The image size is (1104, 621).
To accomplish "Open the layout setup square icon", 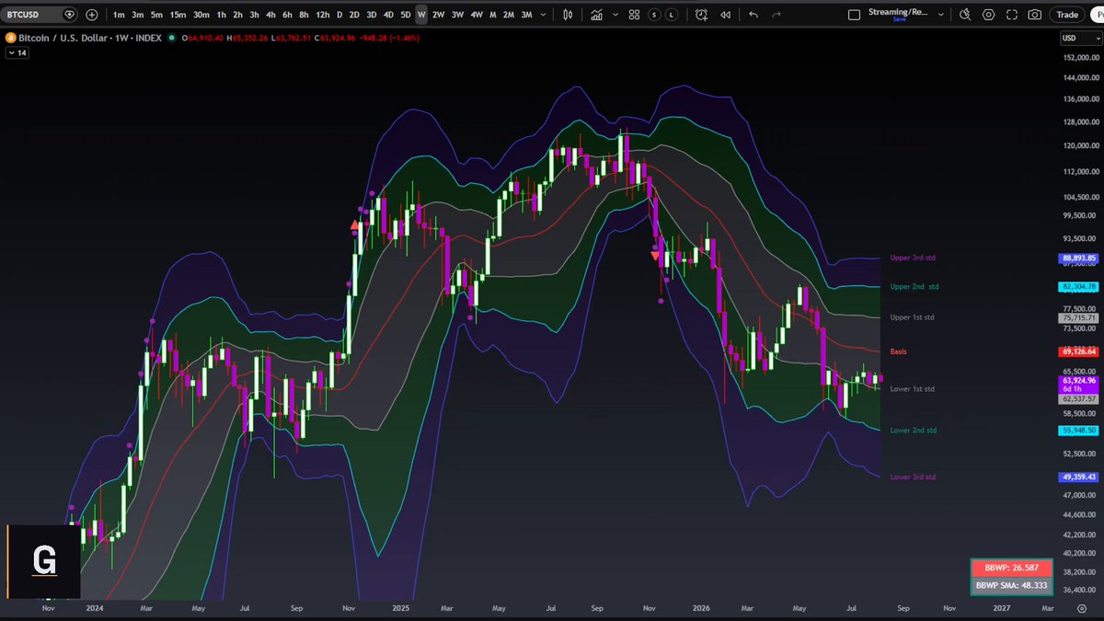I will [x=854, y=15].
